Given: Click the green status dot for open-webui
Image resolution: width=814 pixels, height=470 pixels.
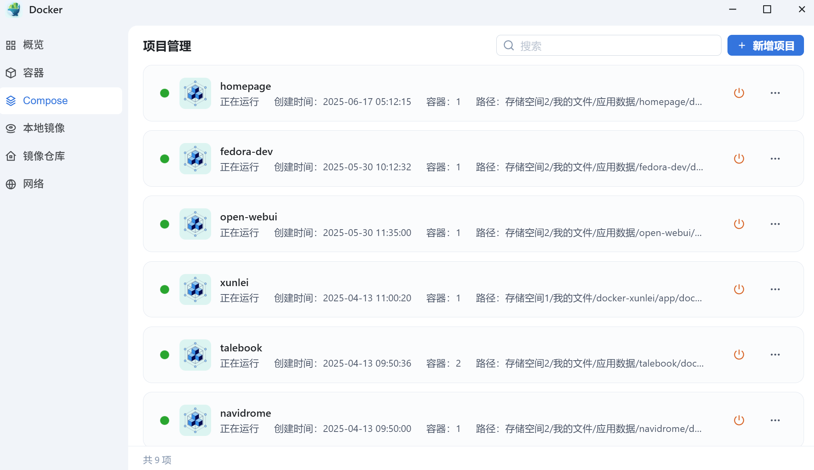Looking at the screenshot, I should coord(165,224).
